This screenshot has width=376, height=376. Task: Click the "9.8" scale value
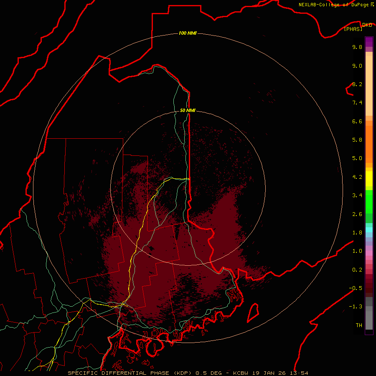coord(357,47)
